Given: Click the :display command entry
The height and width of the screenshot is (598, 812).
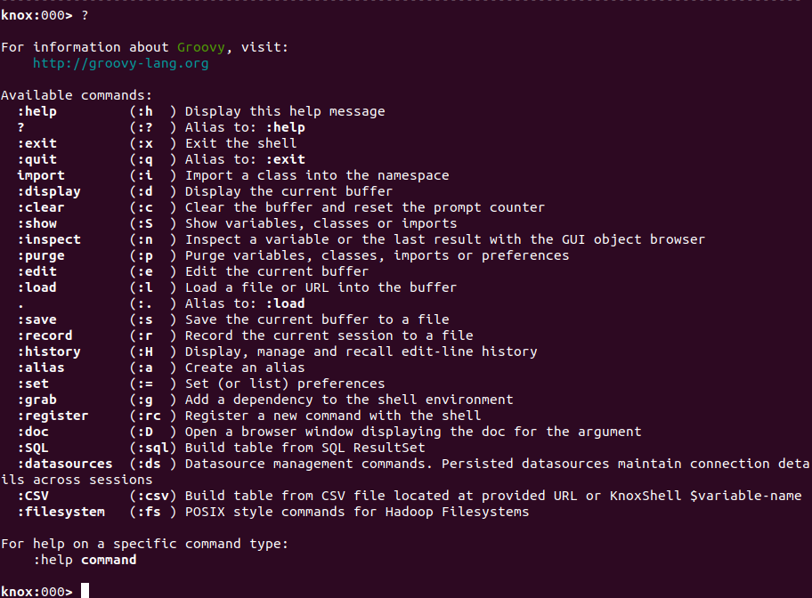Looking at the screenshot, I should 48,191.
